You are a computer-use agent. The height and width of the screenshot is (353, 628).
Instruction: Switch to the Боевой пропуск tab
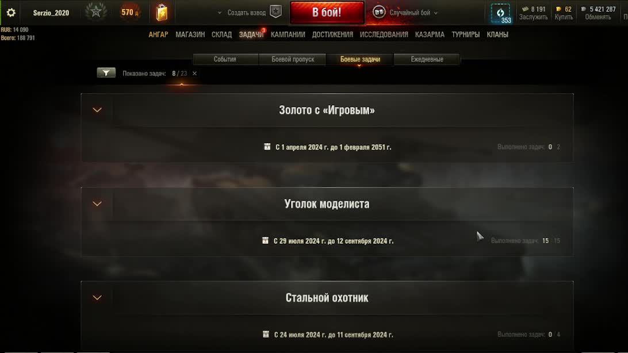[293, 59]
